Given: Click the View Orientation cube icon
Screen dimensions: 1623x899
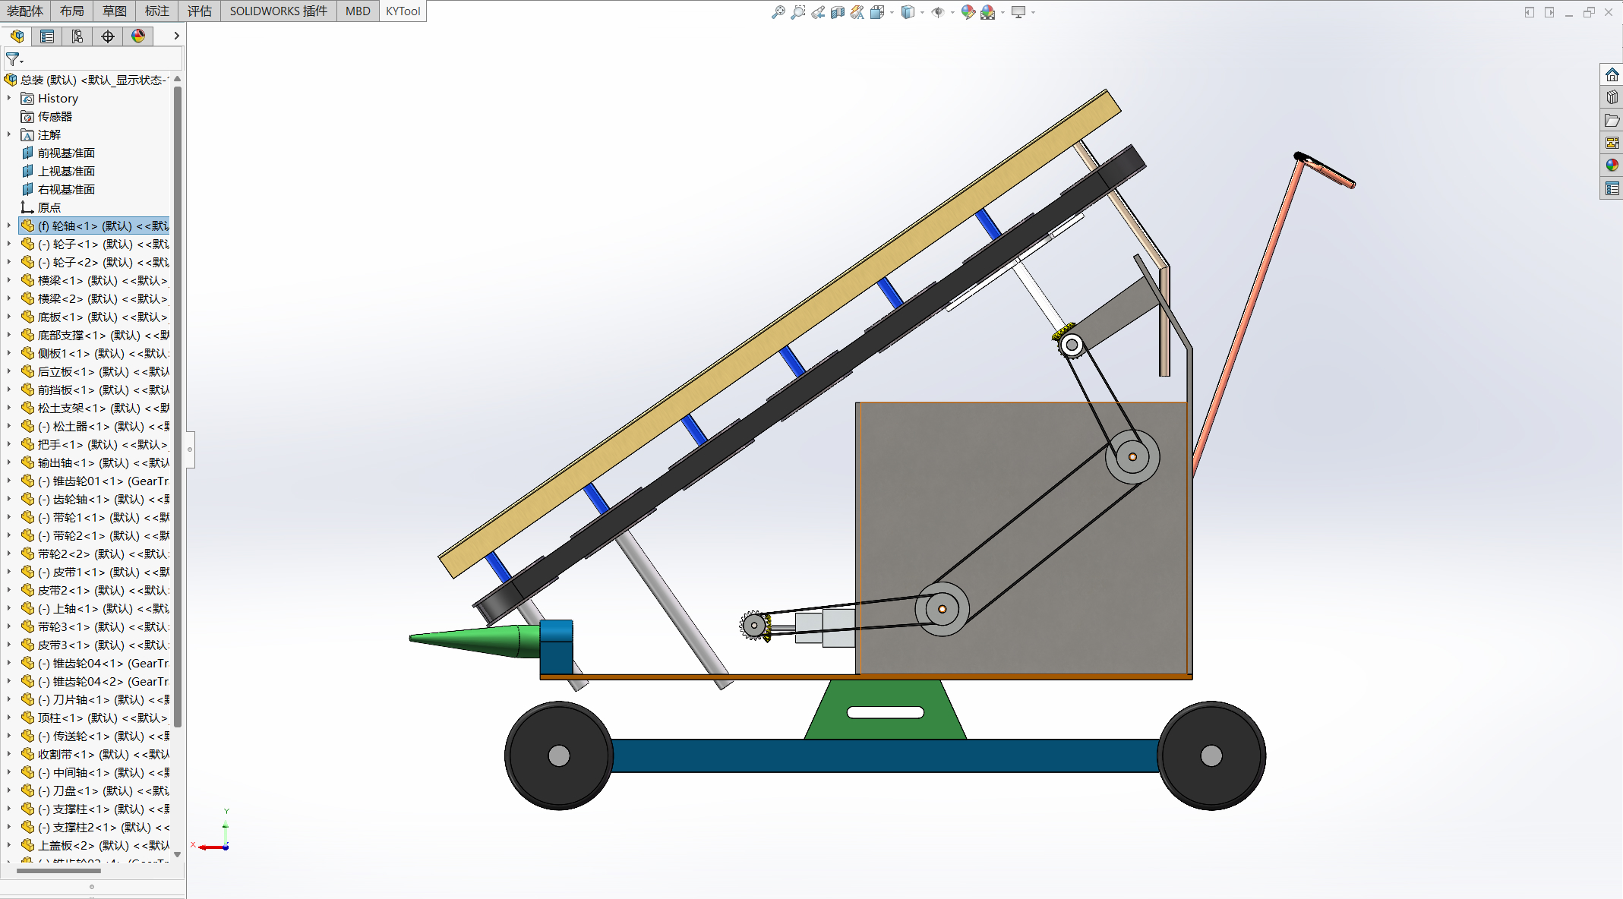Looking at the screenshot, I should click(x=877, y=12).
